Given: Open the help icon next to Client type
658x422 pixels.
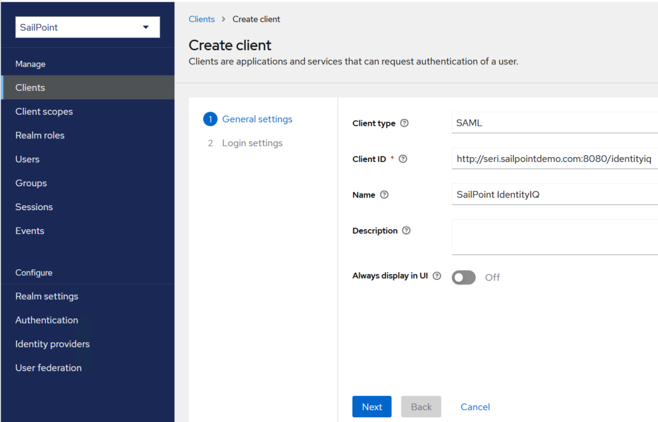Looking at the screenshot, I should tap(404, 123).
